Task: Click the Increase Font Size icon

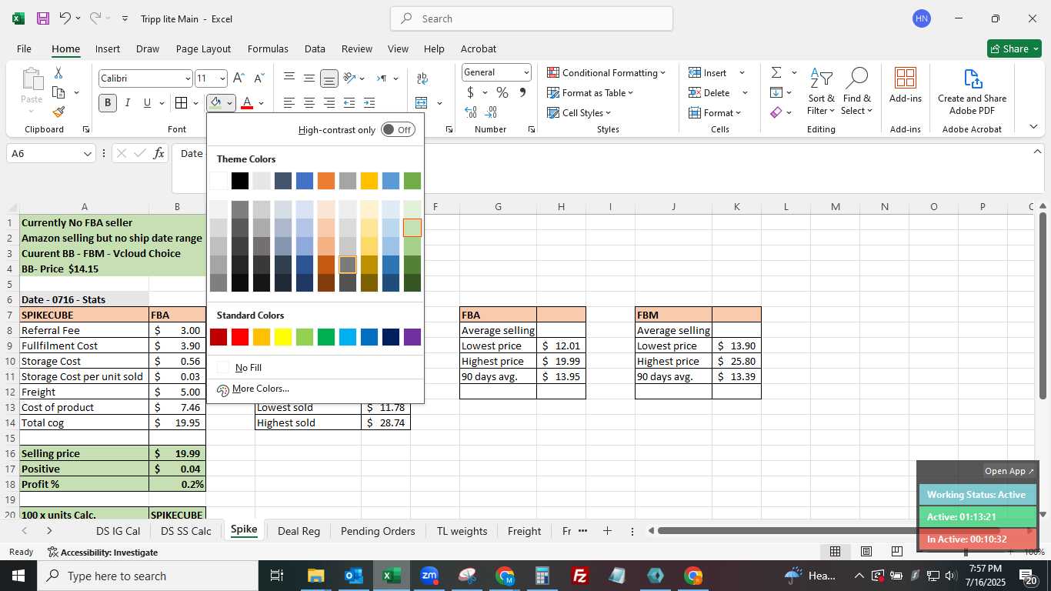Action: click(239, 78)
